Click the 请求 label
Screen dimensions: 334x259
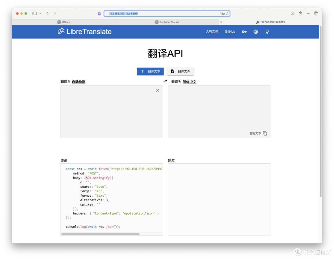coord(64,161)
